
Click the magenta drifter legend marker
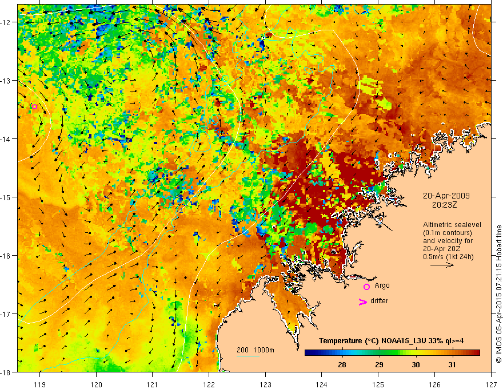(x=362, y=301)
